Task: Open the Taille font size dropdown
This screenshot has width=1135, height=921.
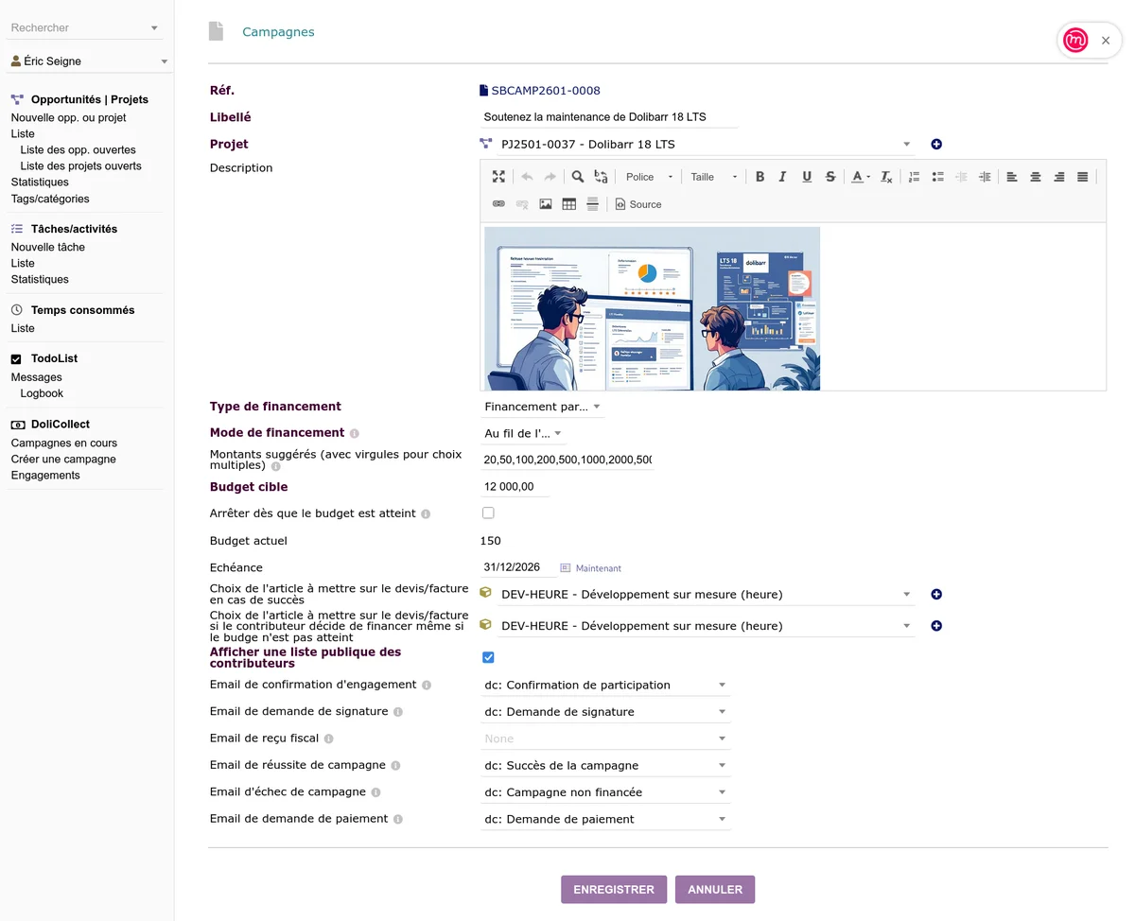Action: pos(713,177)
